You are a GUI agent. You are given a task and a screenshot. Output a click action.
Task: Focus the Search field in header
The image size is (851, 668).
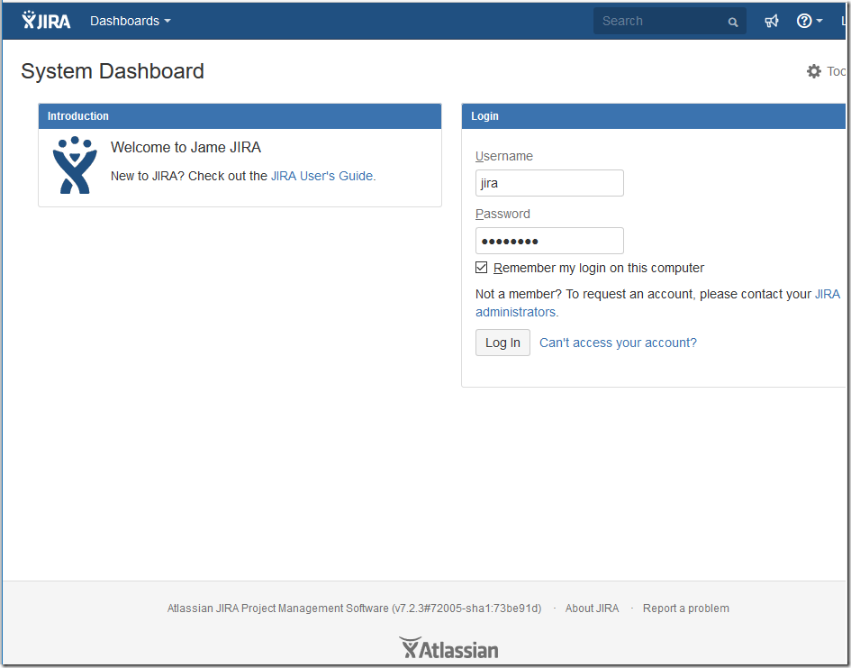[x=669, y=21]
